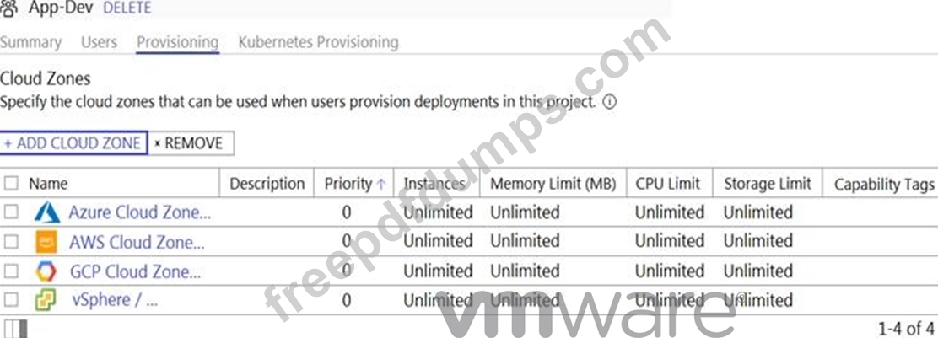Click the AWS cloud zone icon

point(46,242)
